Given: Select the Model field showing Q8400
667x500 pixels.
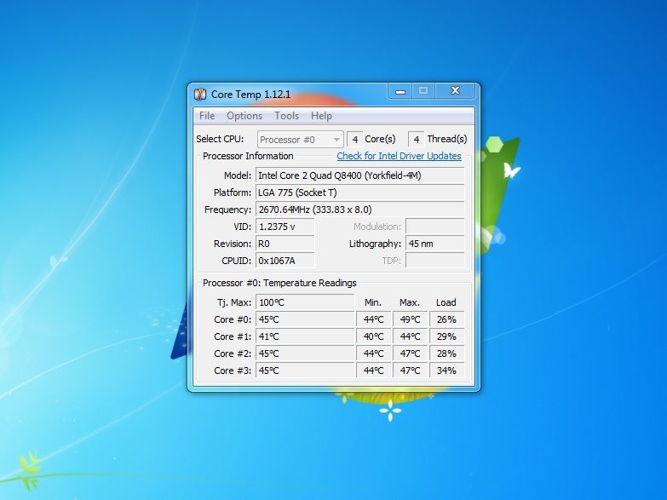Looking at the screenshot, I should [359, 175].
